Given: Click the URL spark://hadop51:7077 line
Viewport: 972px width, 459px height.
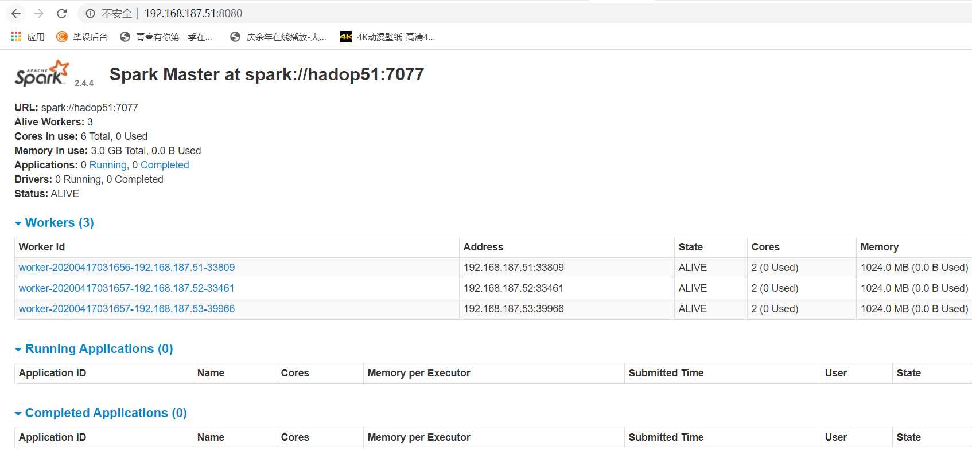Looking at the screenshot, I should (x=76, y=108).
